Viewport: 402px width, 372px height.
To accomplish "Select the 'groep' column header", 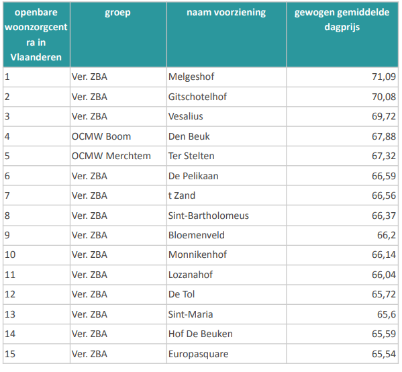I will click(x=118, y=35).
